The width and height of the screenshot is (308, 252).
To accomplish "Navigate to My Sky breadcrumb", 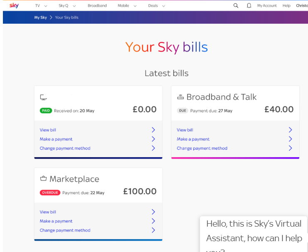I will click(40, 17).
